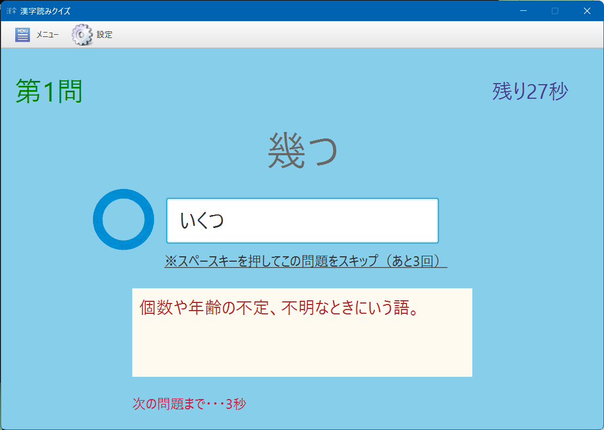The height and width of the screenshot is (430, 604).
Task: Close the 漢字読みクイズ window
Action: (x=587, y=11)
